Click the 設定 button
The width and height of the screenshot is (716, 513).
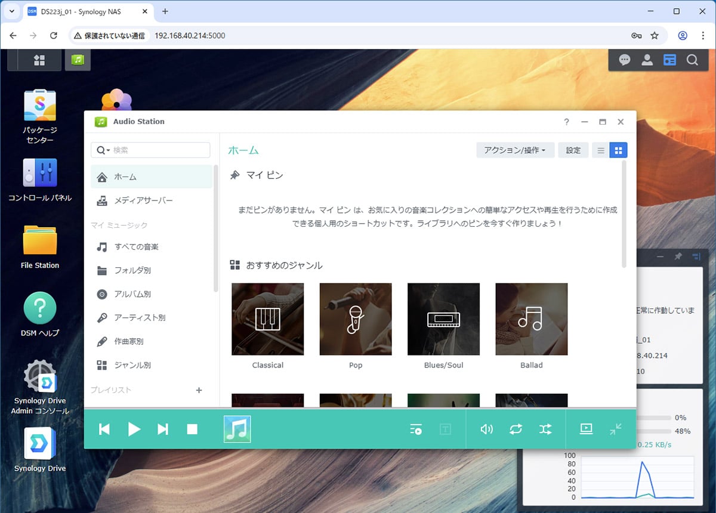click(x=573, y=150)
